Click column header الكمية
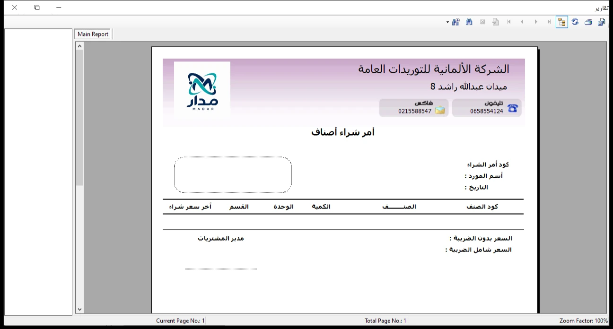613x329 pixels. pyautogui.click(x=321, y=207)
